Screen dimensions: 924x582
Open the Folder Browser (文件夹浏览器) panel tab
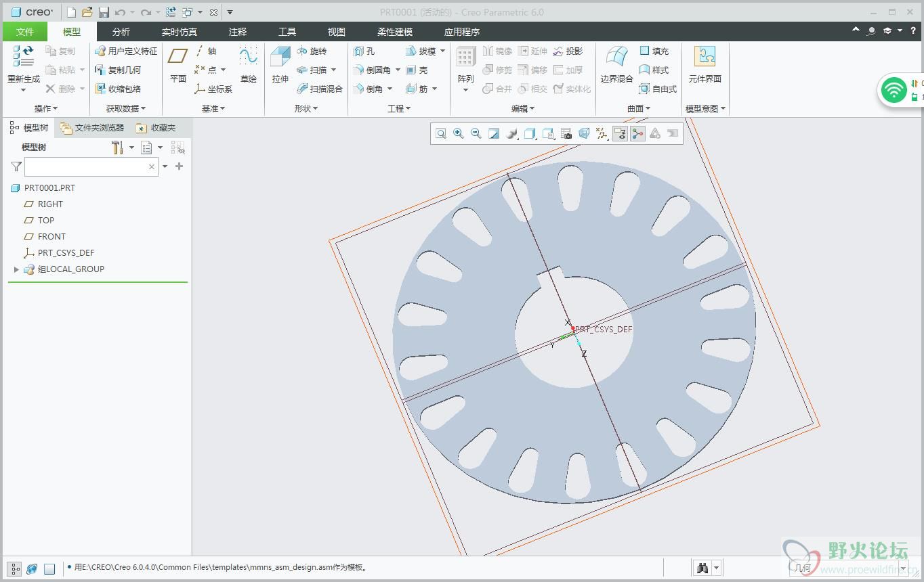(x=92, y=127)
